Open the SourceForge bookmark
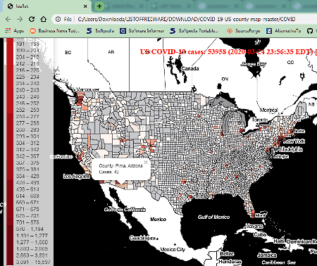317x266 pixels. [x=244, y=31]
